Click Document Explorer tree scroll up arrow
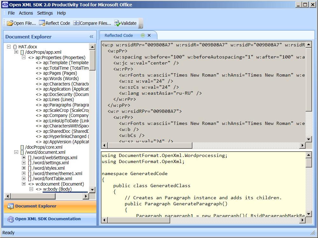This screenshot has width=318, height=238. 92,47
